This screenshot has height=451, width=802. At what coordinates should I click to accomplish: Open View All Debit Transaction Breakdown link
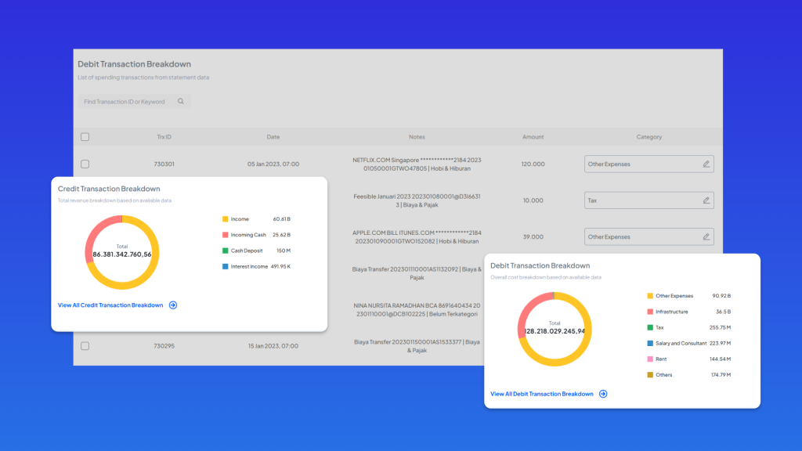click(541, 394)
